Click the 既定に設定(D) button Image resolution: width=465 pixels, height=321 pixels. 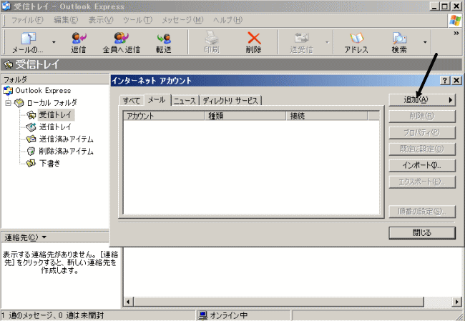point(422,149)
